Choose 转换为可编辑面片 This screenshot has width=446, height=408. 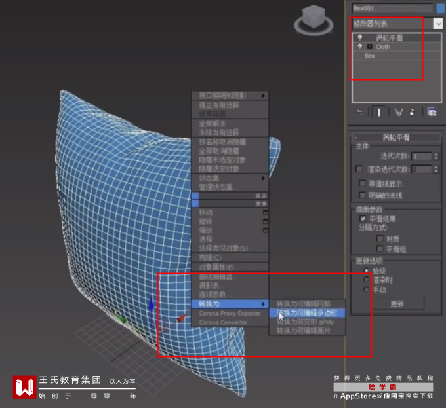tap(307, 331)
